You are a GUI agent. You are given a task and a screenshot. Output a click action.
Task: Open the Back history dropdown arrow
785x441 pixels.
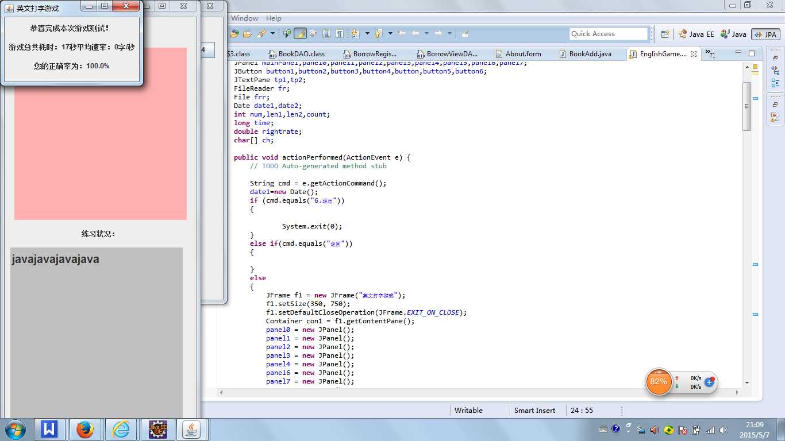426,33
